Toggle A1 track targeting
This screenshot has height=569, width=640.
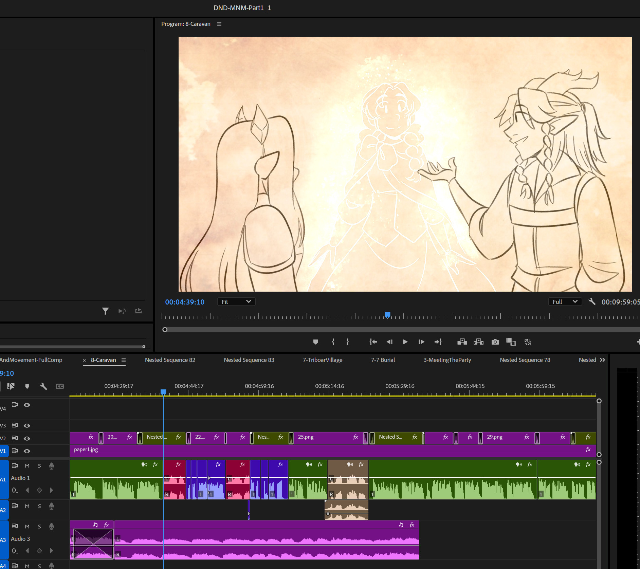point(4,479)
